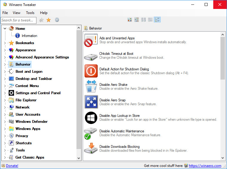The height and width of the screenshot is (169, 227).
Task: Expand the File Explorer tree node
Action: [x=5, y=100]
